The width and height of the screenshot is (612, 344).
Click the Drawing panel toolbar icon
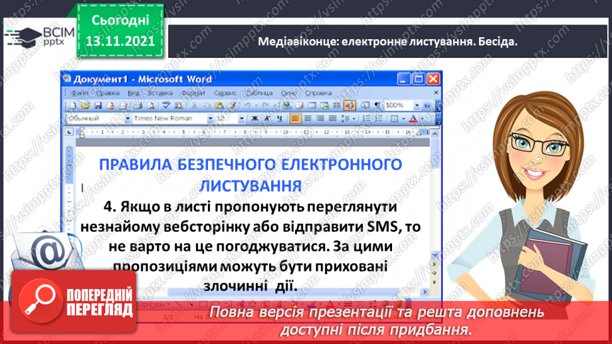point(349,106)
